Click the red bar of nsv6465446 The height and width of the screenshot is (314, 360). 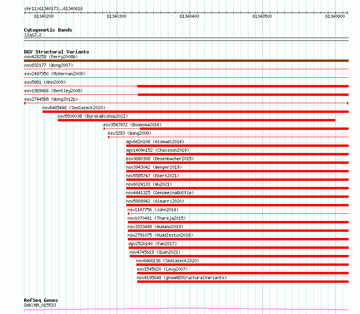(x=196, y=112)
